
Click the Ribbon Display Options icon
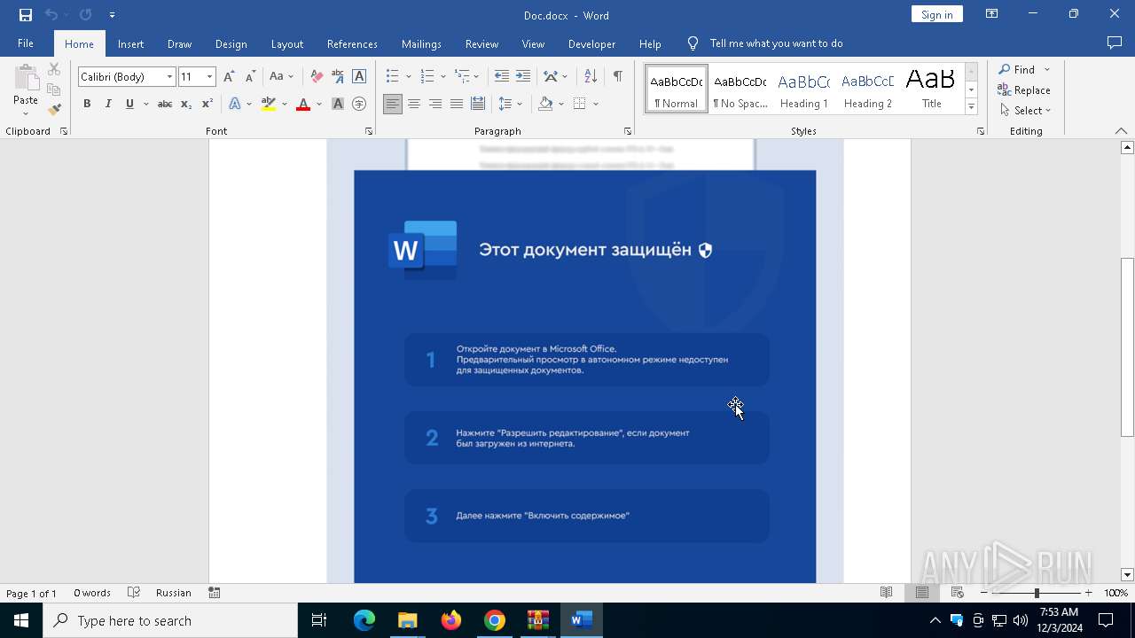(992, 14)
